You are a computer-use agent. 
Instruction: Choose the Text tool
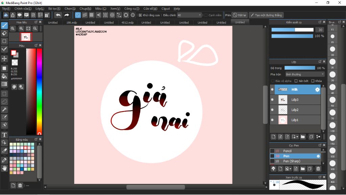coord(4,135)
